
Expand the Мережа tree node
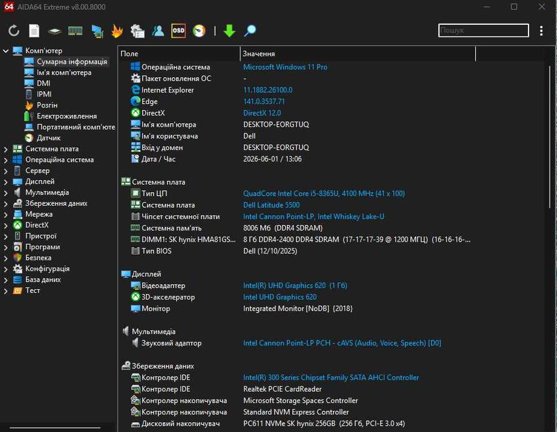pos(6,214)
